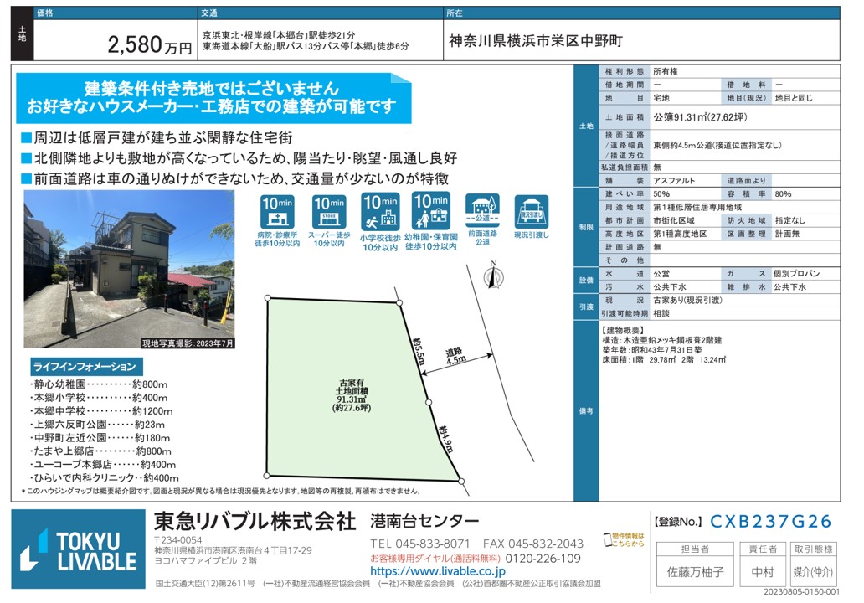
Task: Click the hospital 10min walking icon
Action: (276, 213)
